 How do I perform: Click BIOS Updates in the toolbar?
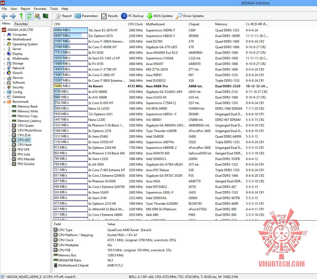[x=160, y=16]
